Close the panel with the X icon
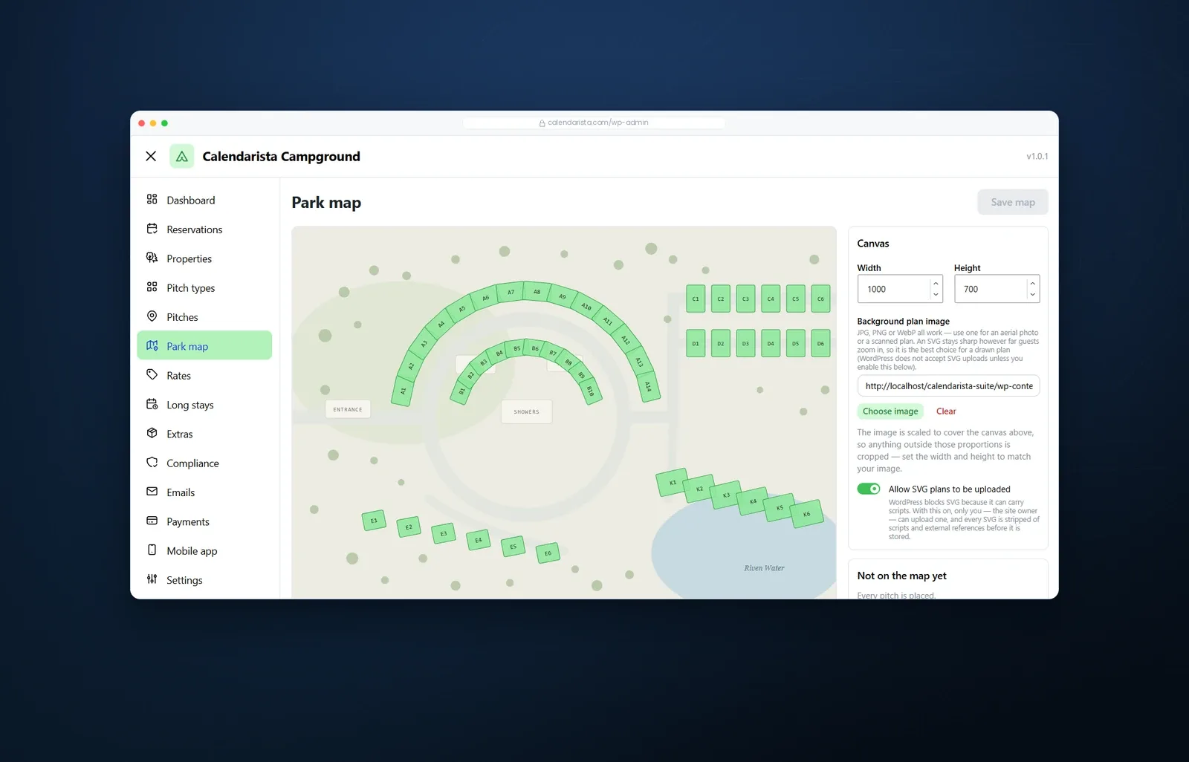Screen dimensions: 1189x762 pyautogui.click(x=151, y=156)
